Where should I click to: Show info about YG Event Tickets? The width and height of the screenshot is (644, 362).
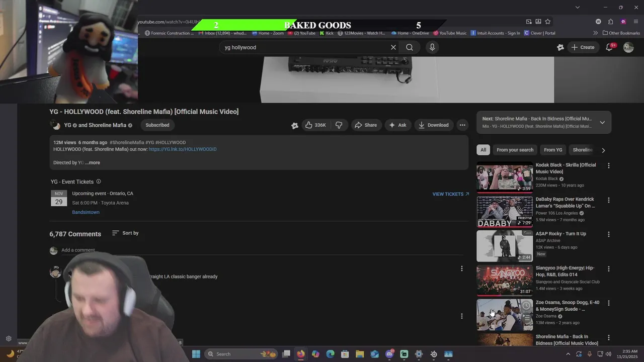[x=99, y=182]
